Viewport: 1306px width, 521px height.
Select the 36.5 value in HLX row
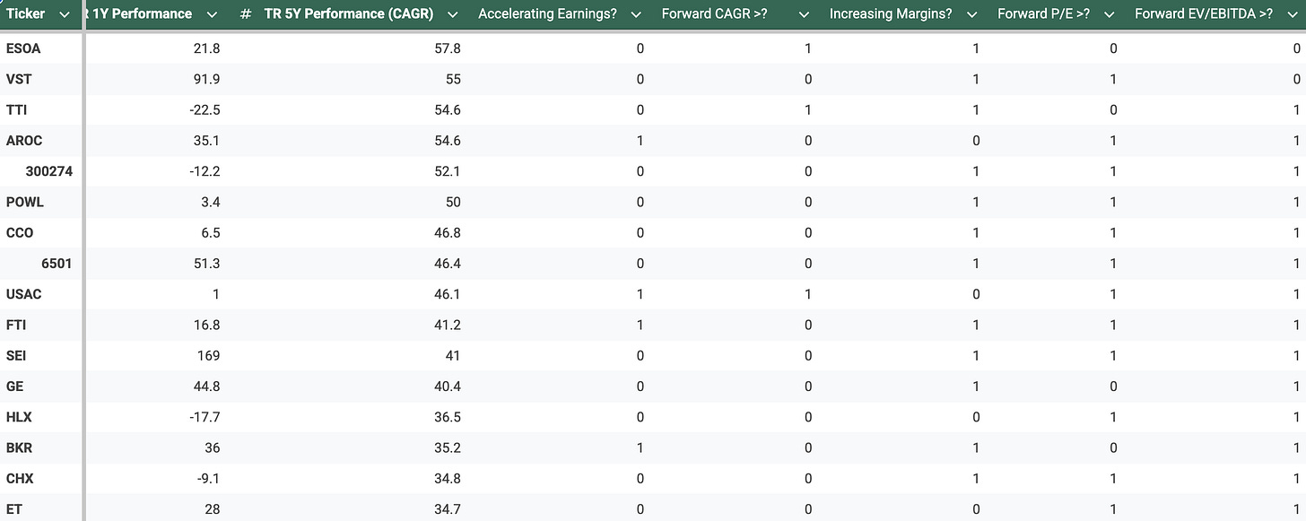pos(448,417)
